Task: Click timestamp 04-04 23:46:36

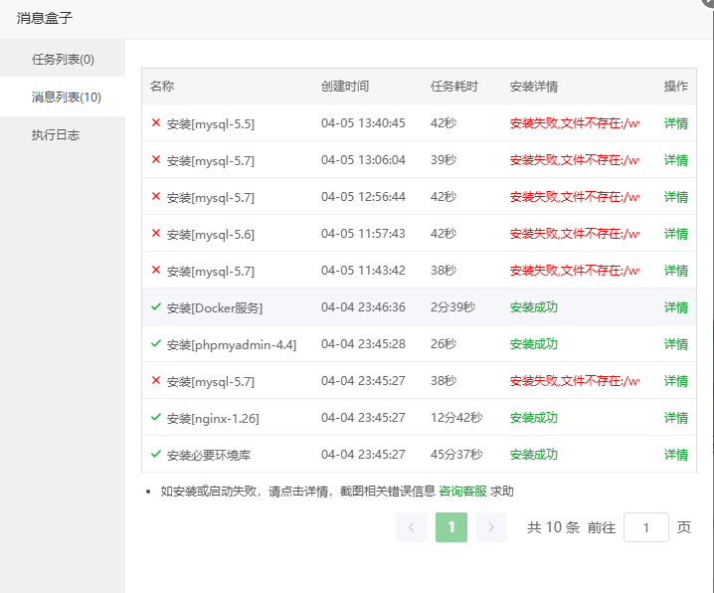Action: [x=363, y=307]
